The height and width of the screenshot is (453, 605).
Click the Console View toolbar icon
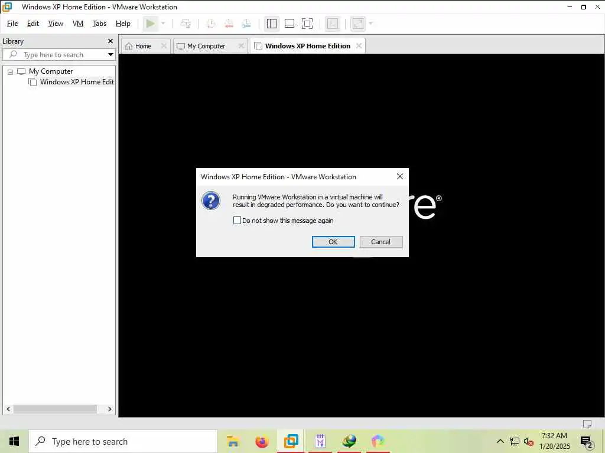[333, 24]
